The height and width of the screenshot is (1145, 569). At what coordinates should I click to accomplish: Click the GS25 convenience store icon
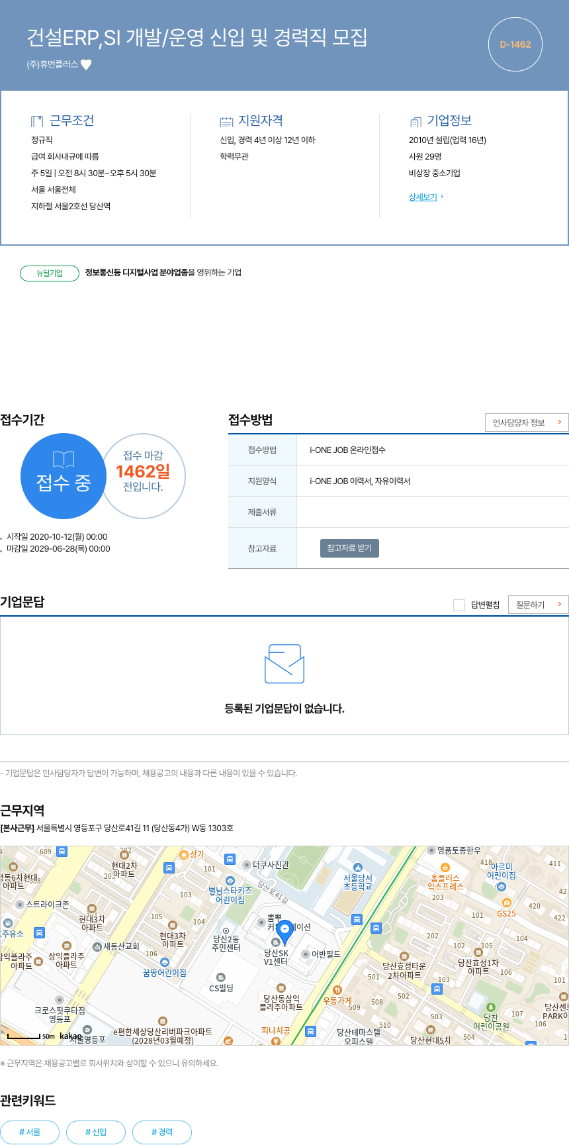(507, 903)
